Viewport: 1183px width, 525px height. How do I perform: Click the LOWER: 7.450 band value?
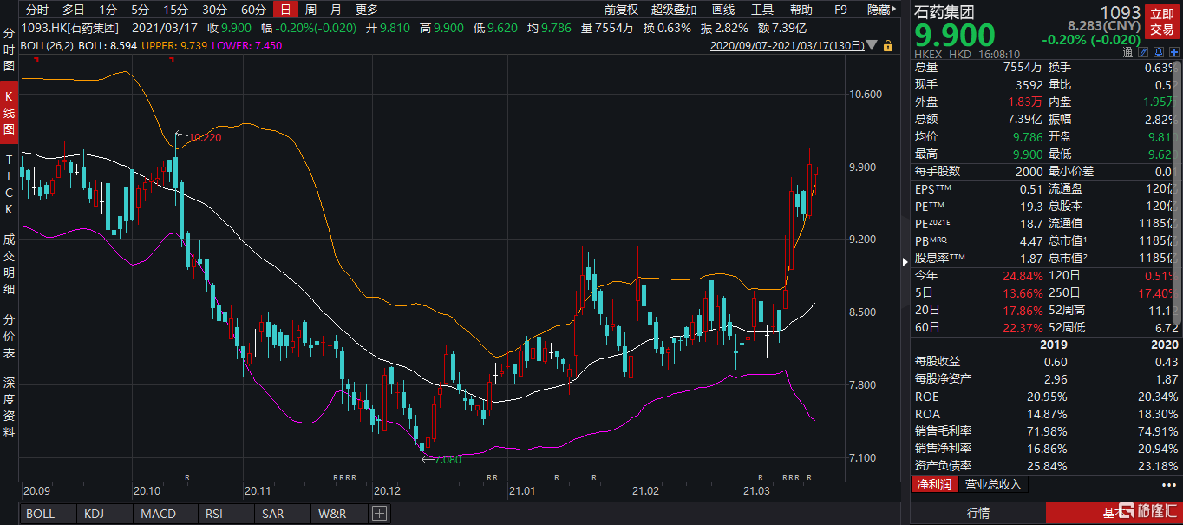246,44
